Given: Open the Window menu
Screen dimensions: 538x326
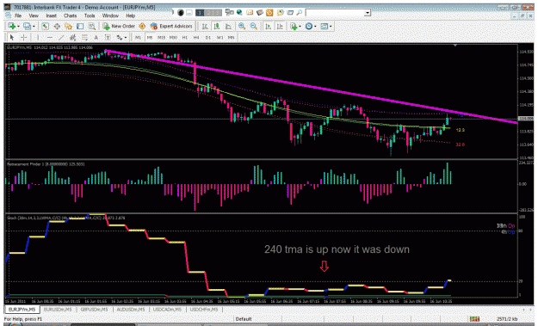Looking at the screenshot, I should click(110, 15).
